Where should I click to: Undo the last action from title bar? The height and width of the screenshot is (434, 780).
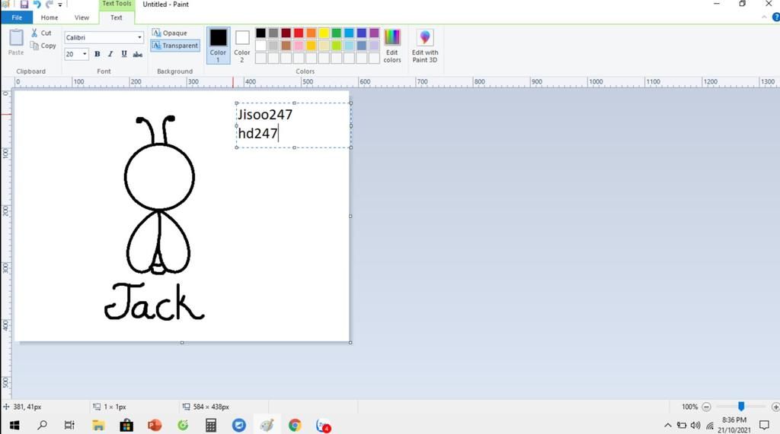point(37,5)
